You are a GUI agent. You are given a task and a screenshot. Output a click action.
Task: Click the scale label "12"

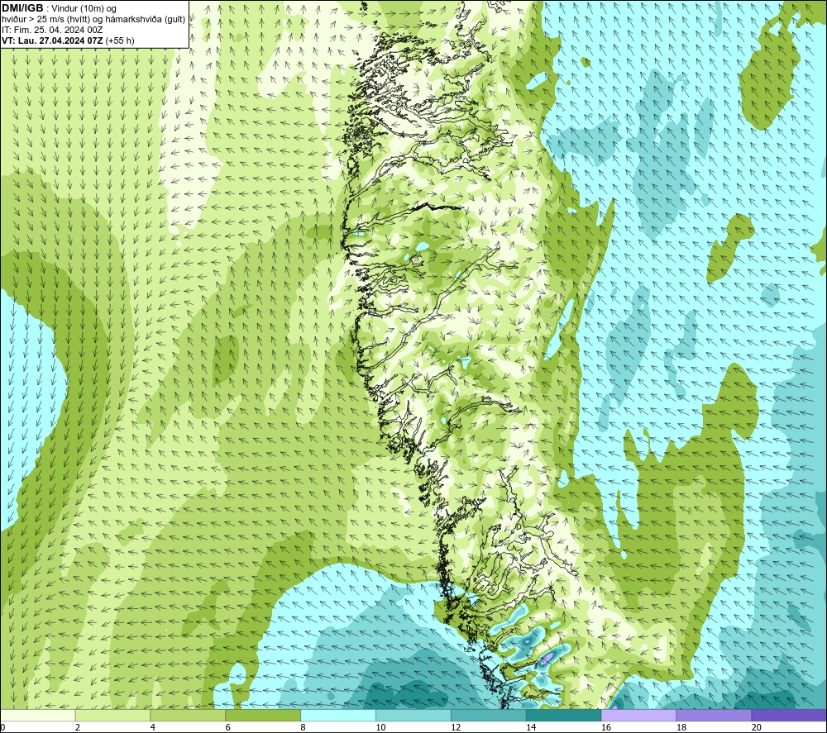456,727
